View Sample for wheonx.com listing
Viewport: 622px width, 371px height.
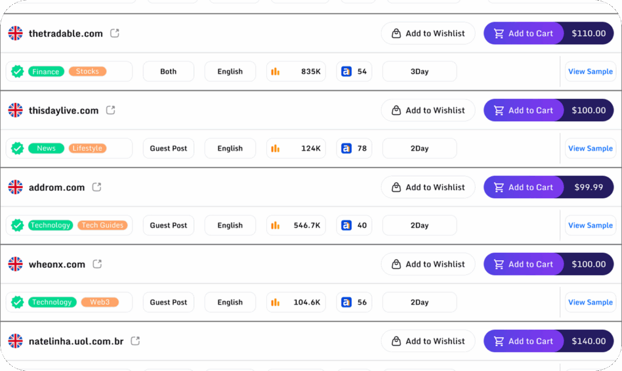tap(590, 302)
